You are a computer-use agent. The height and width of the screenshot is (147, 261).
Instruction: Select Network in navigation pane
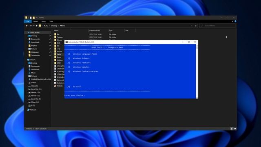pos(33,110)
